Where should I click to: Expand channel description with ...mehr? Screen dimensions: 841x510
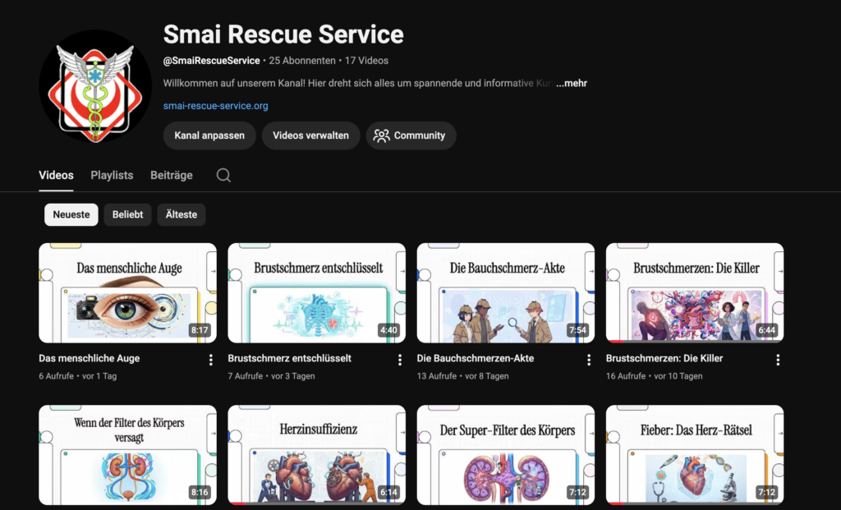click(x=572, y=83)
